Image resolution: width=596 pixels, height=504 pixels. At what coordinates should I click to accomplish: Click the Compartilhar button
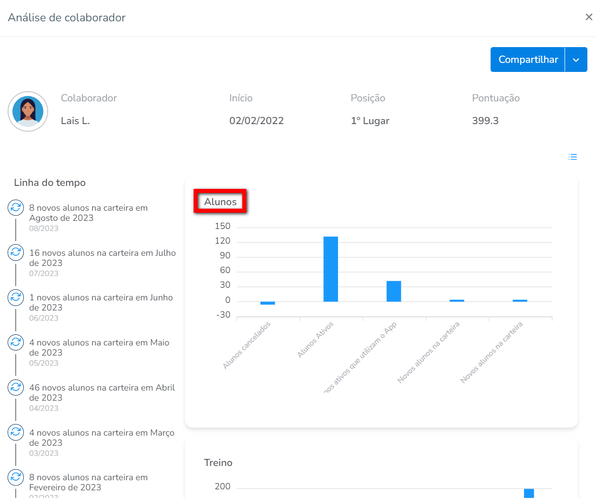click(528, 60)
